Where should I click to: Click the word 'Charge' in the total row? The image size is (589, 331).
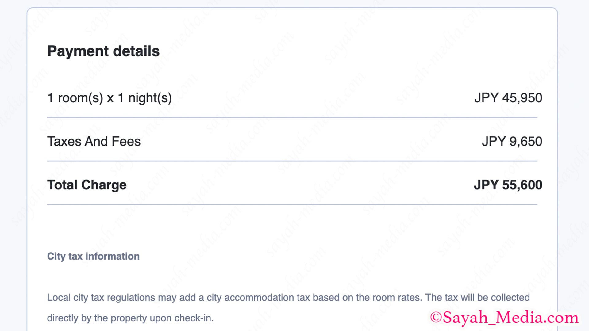pyautogui.click(x=104, y=185)
